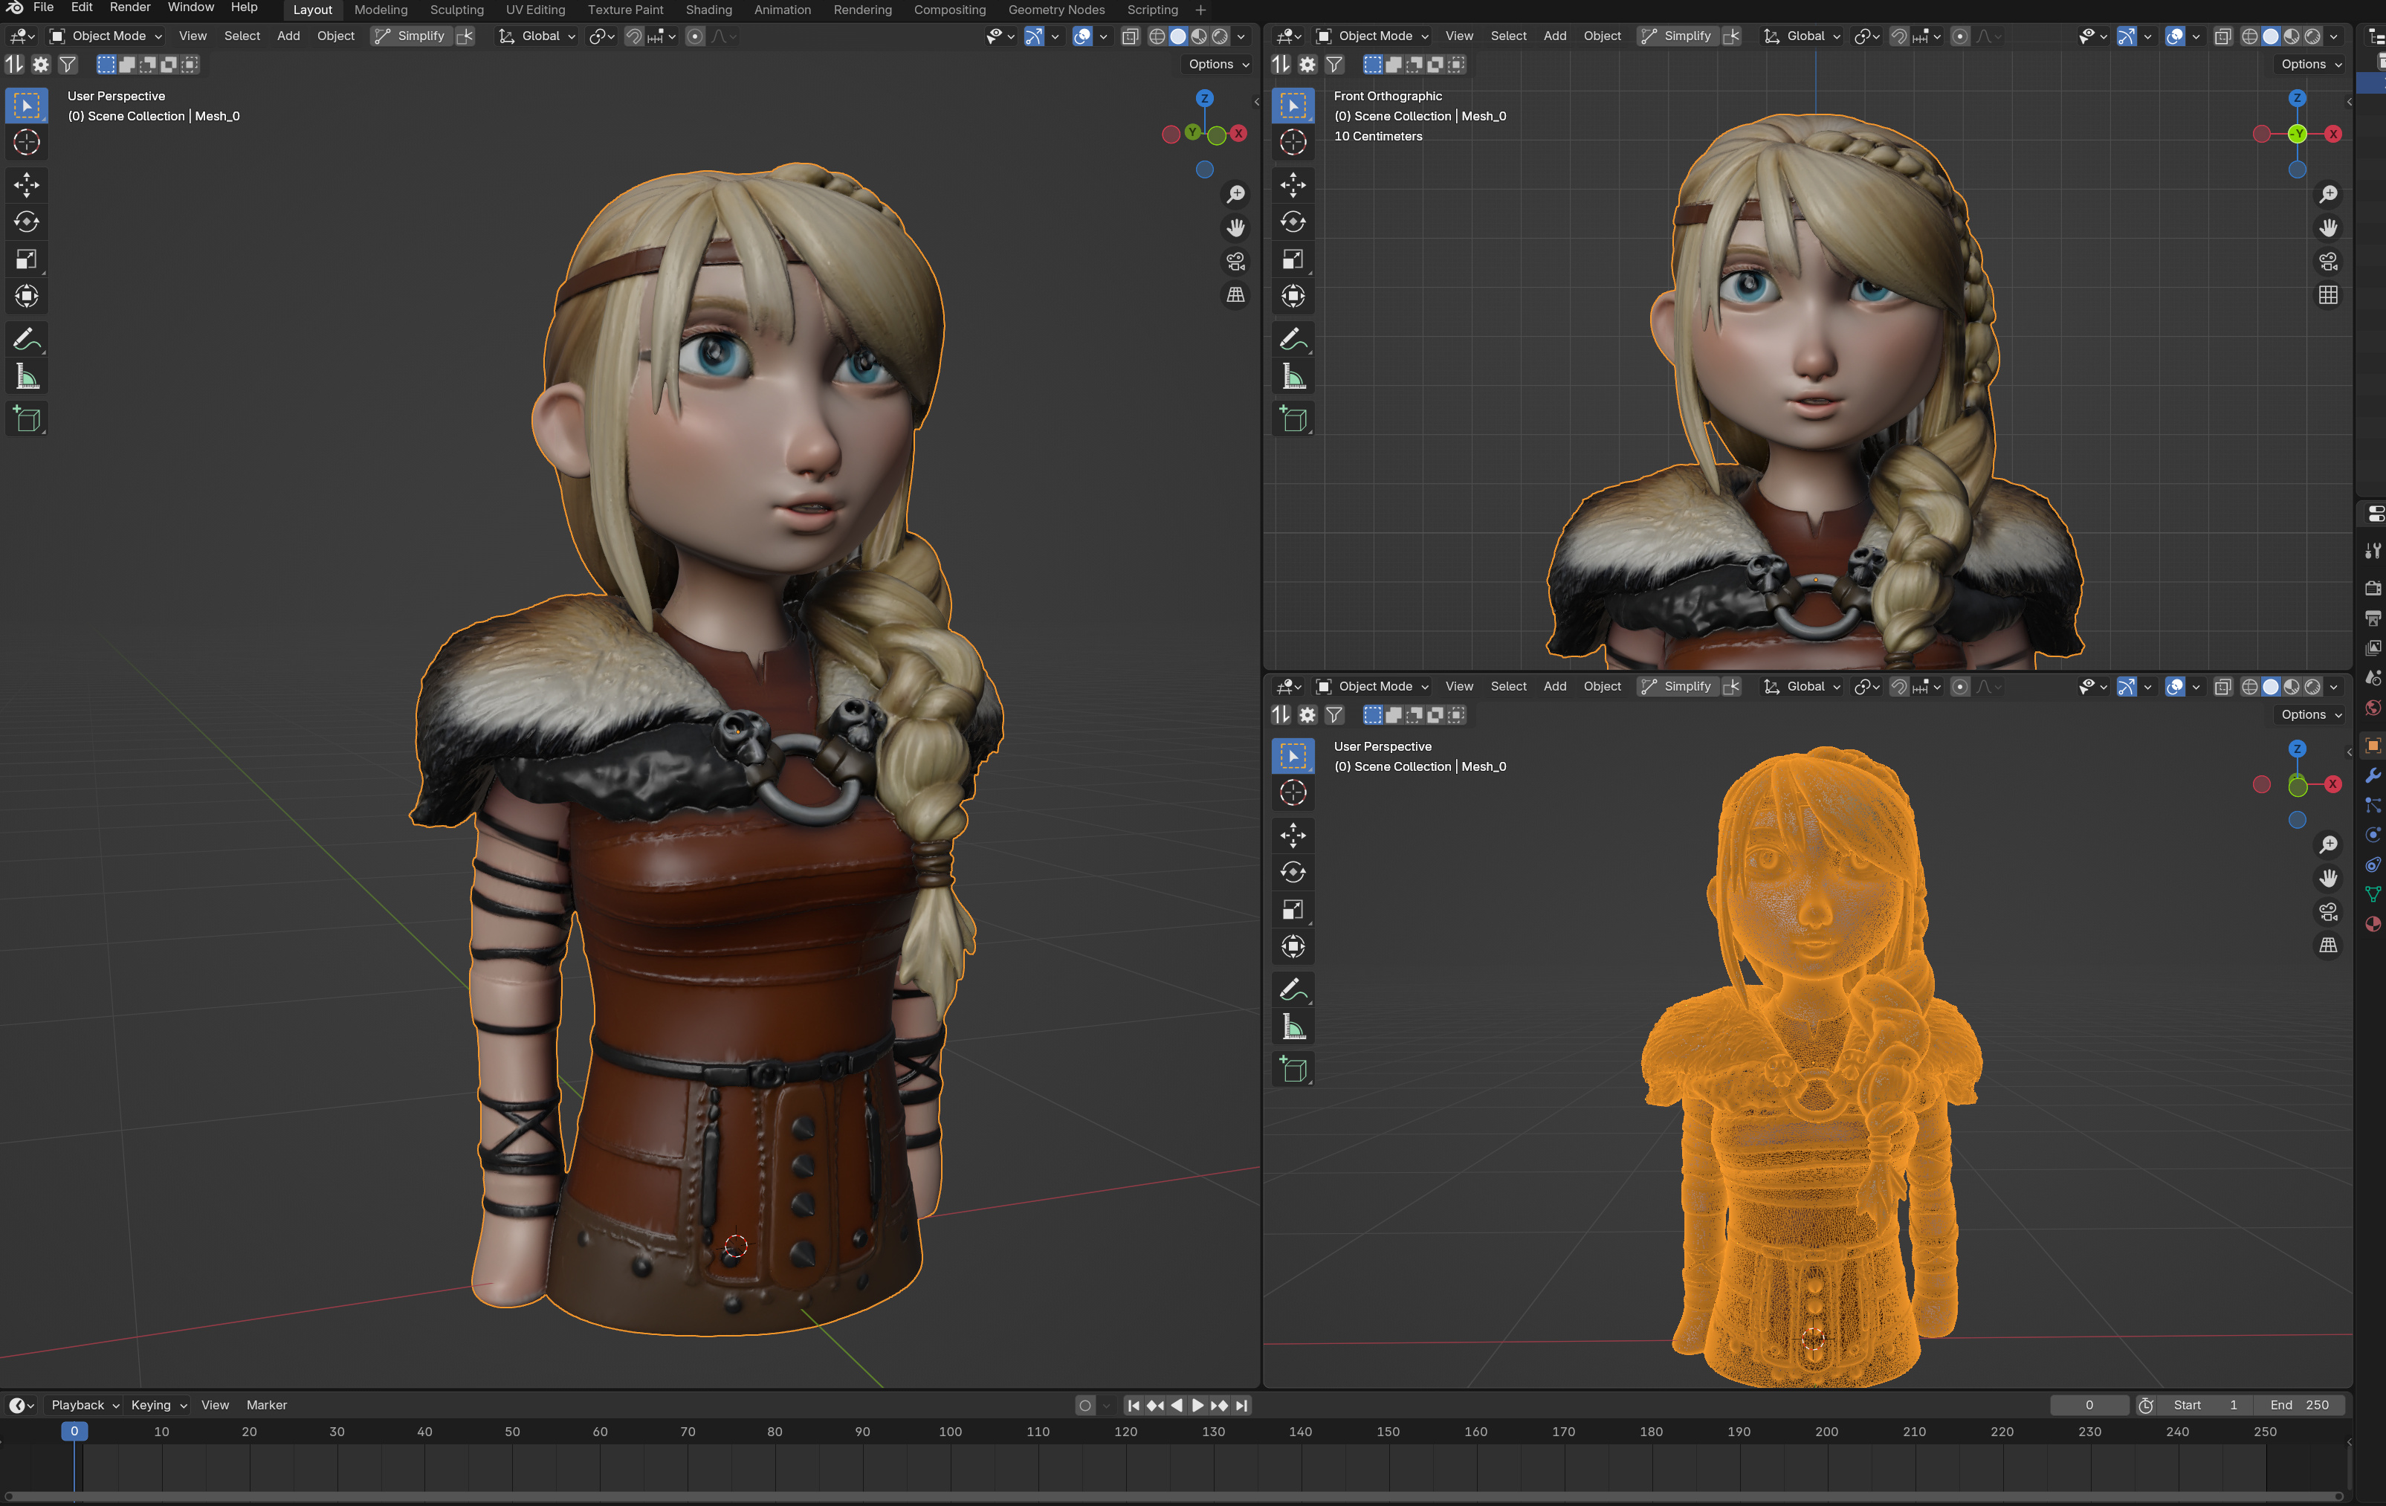Image resolution: width=2386 pixels, height=1506 pixels.
Task: Toggle Show Gizmo button in the left viewport
Action: click(x=1033, y=36)
